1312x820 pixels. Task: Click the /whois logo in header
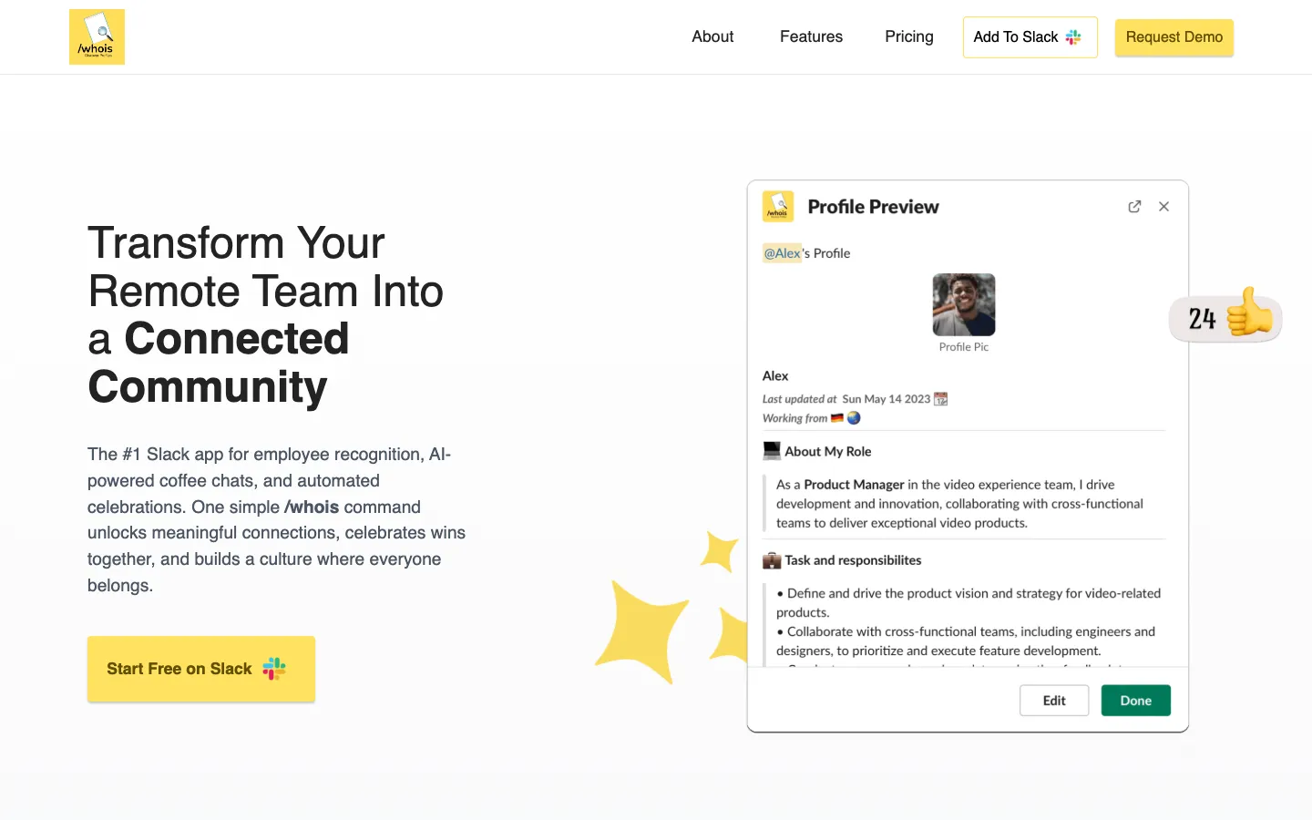point(97,36)
